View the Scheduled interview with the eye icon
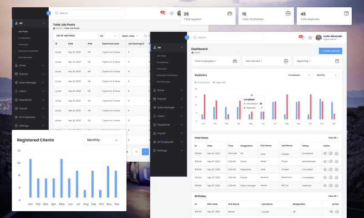This screenshot has width=364, height=218. (325, 154)
